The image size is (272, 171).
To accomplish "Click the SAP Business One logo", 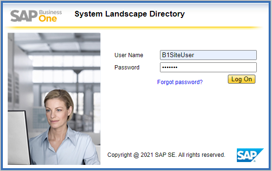I will [36, 16].
